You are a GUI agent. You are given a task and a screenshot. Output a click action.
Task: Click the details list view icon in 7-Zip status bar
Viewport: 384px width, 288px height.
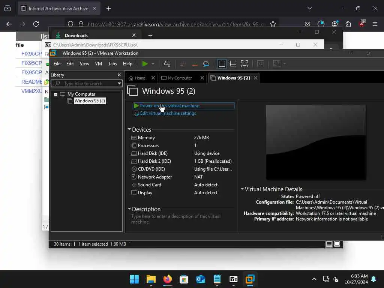coord(329,244)
